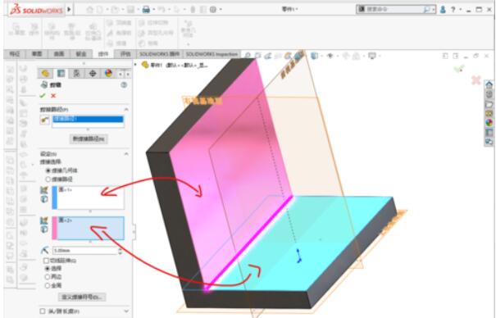Click body-select icon beside blue box
The width and height of the screenshot is (496, 318).
(x=44, y=199)
